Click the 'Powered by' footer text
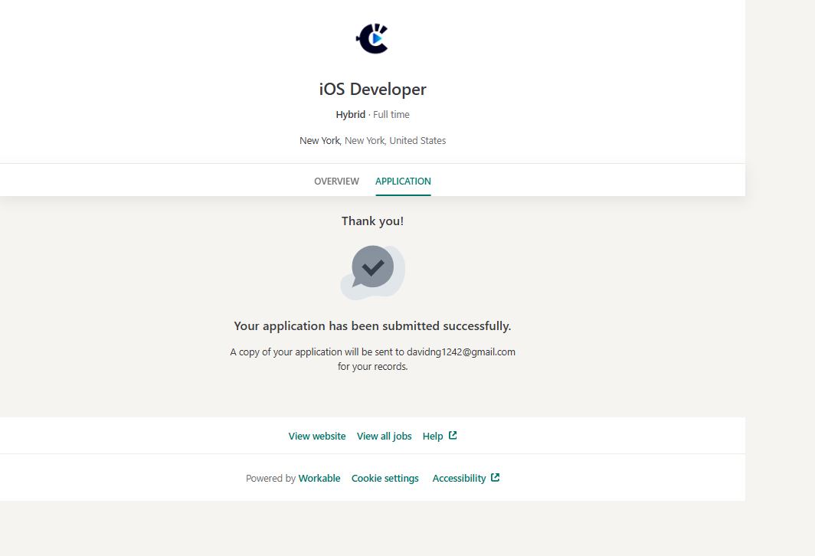The width and height of the screenshot is (815, 556). pyautogui.click(x=270, y=478)
